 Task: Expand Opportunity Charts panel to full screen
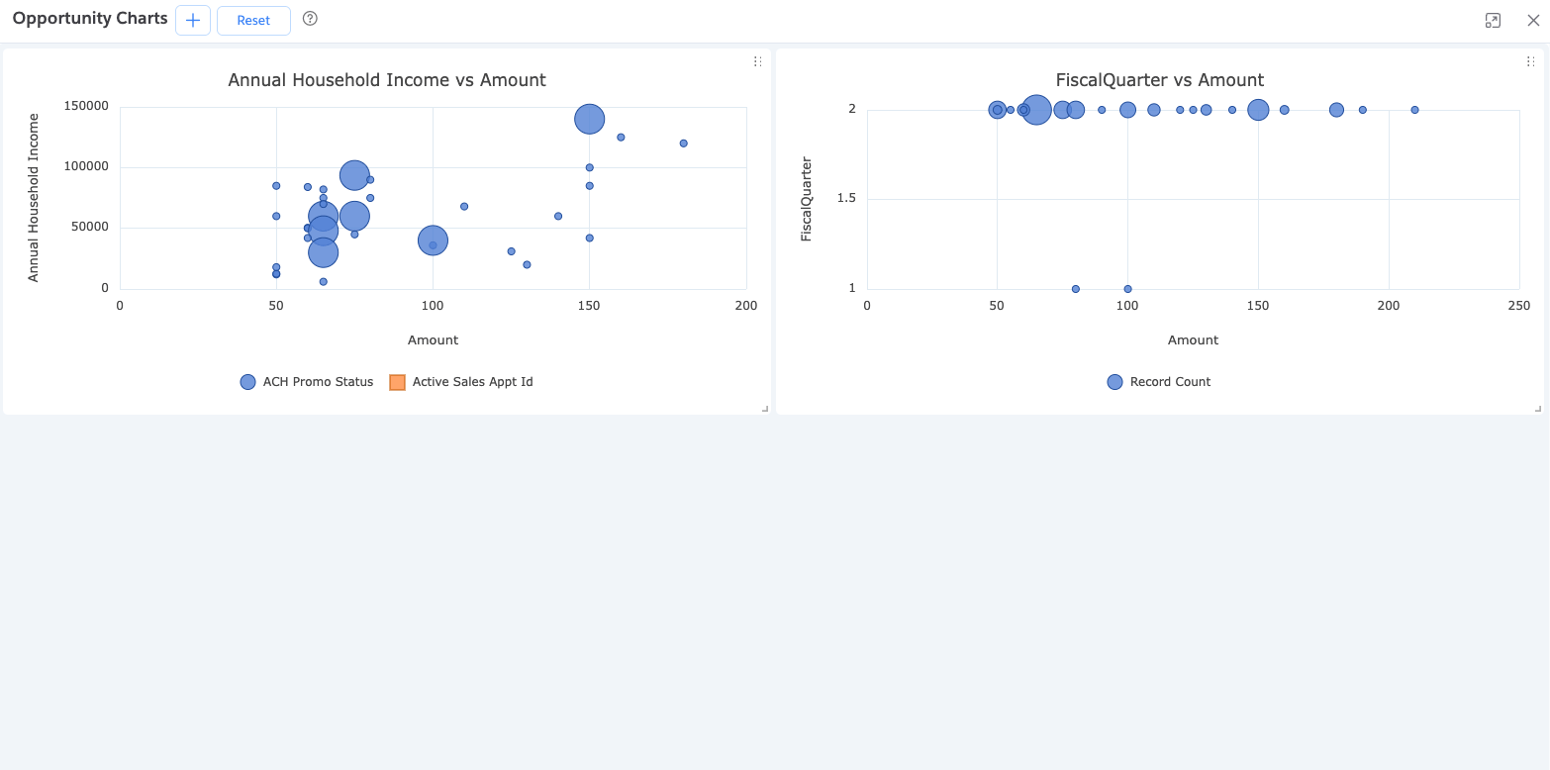pos(1493,21)
